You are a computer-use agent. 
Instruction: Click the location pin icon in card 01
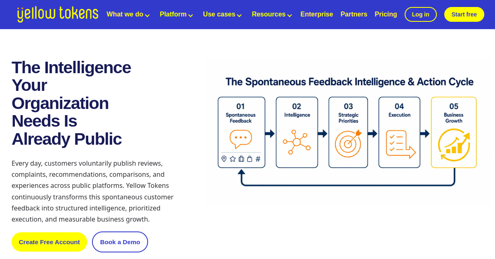click(x=224, y=159)
